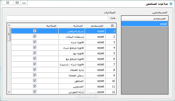The image size is (175, 101).
Task: Select the إستعاده البيانات screen cell
Action: [72, 36]
